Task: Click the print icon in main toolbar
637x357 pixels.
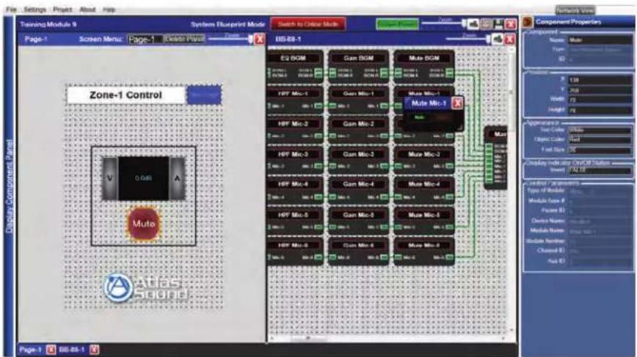Action: tap(486, 24)
